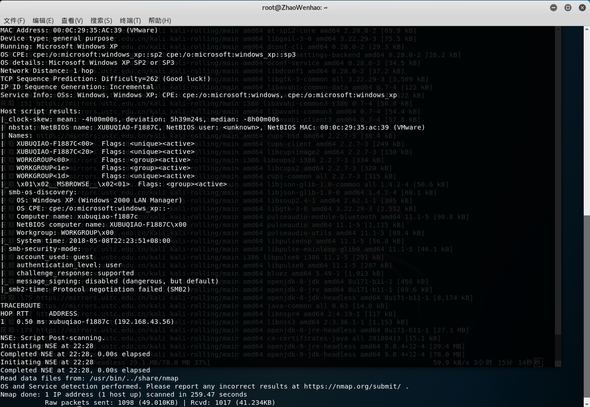Minimize the terminal window
Viewport: 590px width, 407px height.
[554, 8]
